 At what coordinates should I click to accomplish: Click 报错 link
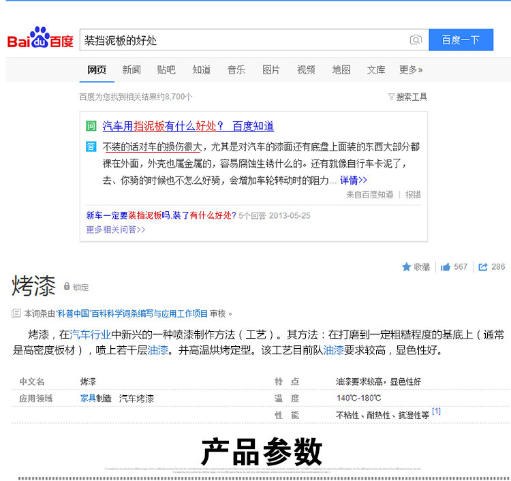coord(413,195)
